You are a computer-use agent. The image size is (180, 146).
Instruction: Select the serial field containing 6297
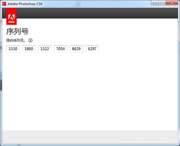click(x=92, y=49)
